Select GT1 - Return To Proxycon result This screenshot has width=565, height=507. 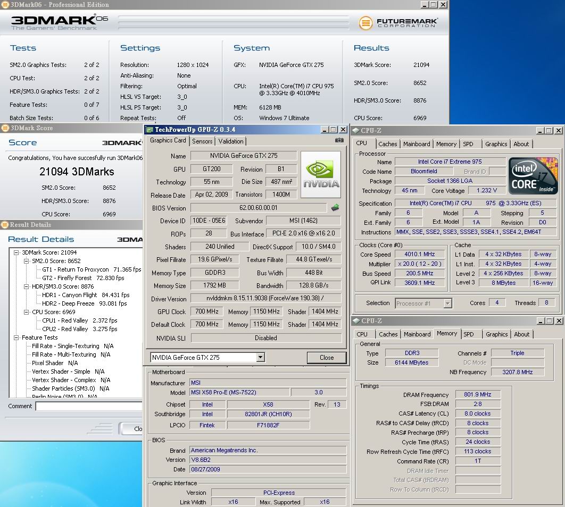92,269
